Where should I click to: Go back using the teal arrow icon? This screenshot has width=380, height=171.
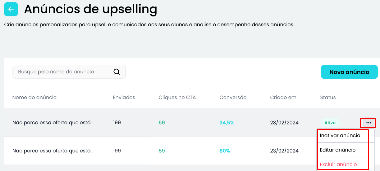(x=11, y=9)
